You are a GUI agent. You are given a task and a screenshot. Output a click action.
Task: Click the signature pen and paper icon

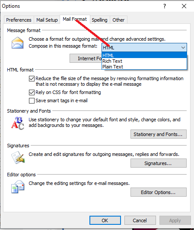coord(18,158)
